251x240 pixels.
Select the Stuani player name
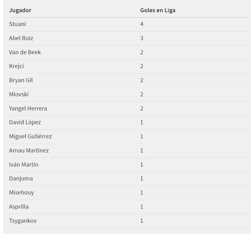tap(17, 24)
